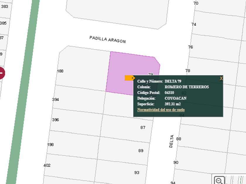Click the 'Calle y Número:' label
246x184 pixels.
[x=150, y=81]
